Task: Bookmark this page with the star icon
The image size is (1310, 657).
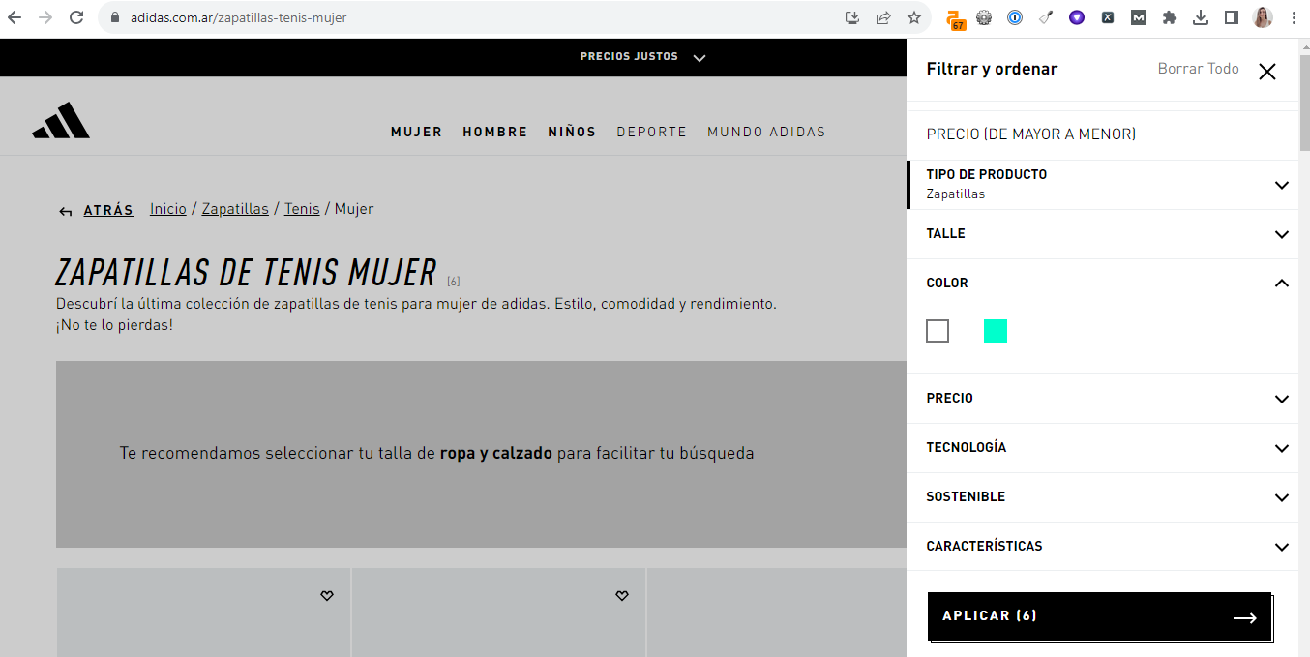Action: (x=913, y=17)
